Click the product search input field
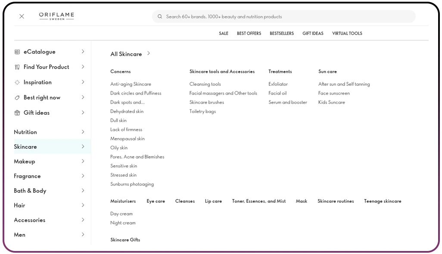 pos(284,16)
